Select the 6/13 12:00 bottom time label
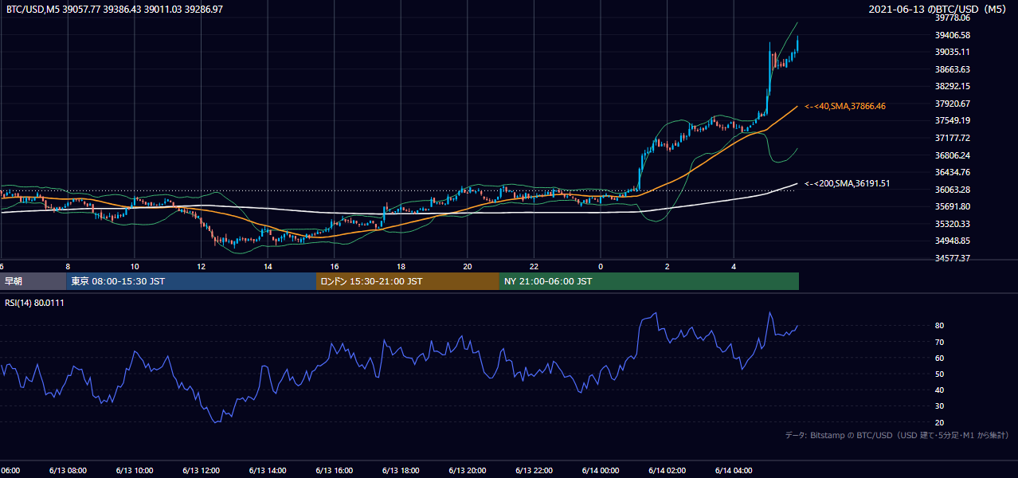The height and width of the screenshot is (478, 1018). click(x=201, y=471)
